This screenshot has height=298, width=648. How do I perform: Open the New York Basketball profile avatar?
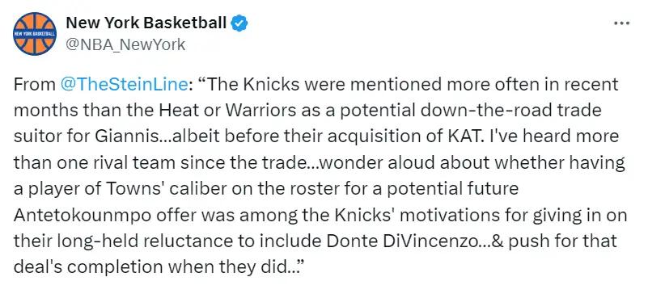pos(35,34)
